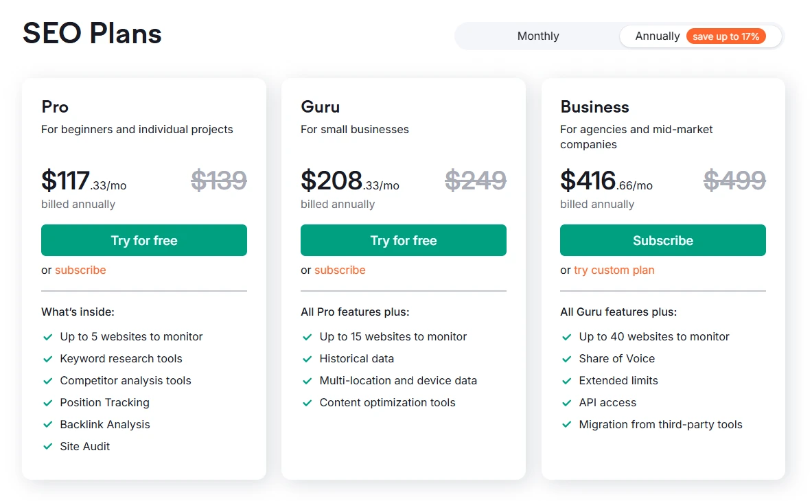This screenshot has width=812, height=501.
Task: Switch billing to Monthly
Action: coord(538,36)
